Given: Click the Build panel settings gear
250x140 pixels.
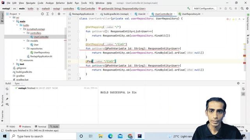Looking at the screenshot, I should pos(238,83).
